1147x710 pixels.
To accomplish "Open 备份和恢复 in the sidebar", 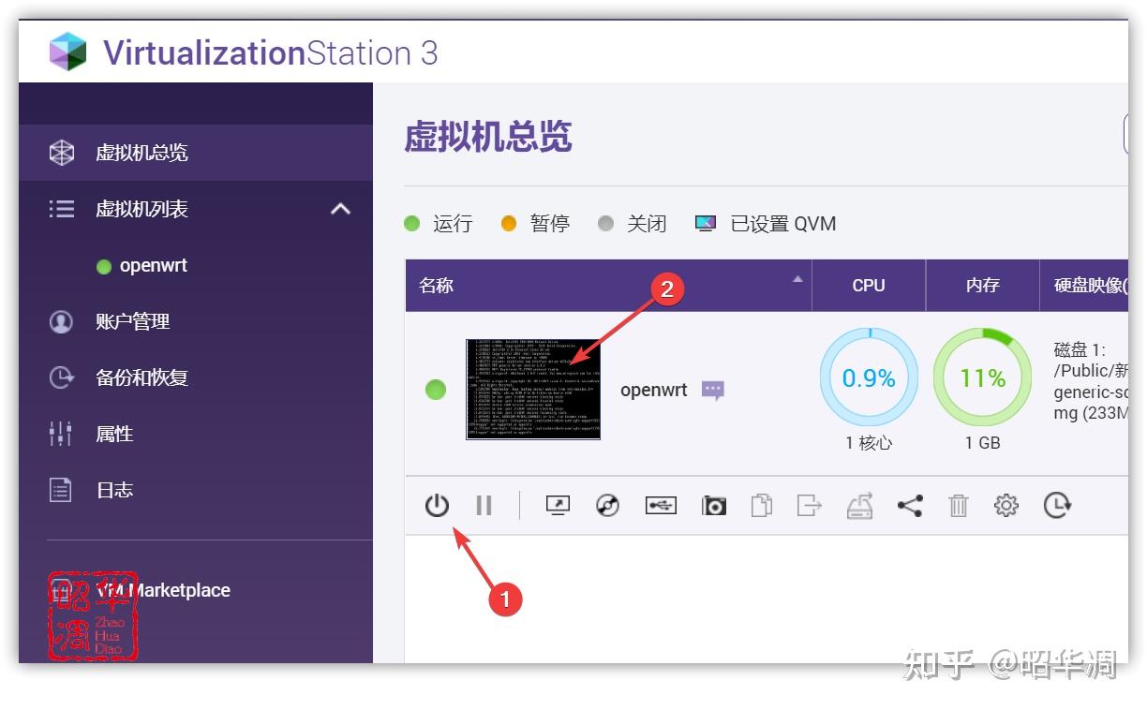I will [x=196, y=377].
